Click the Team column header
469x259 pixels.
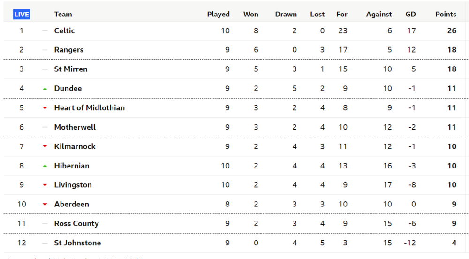(63, 15)
